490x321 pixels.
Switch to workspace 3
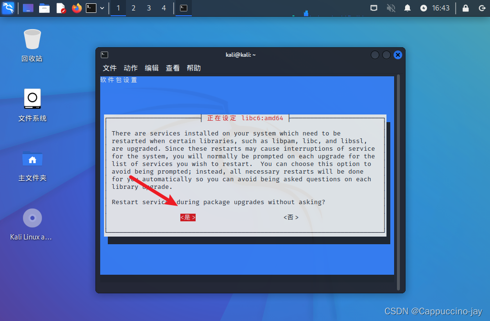pyautogui.click(x=149, y=8)
